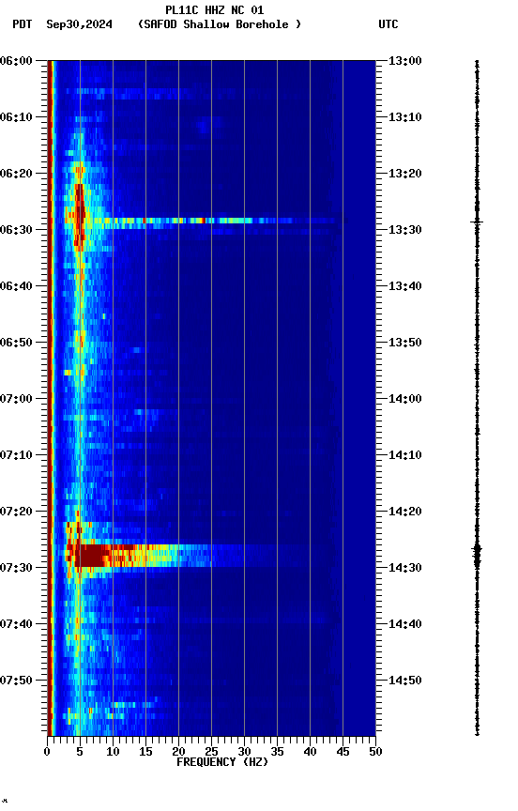The width and height of the screenshot is (518, 811).
Task: Click the 06:20 PDT time label
Action: tap(16, 174)
